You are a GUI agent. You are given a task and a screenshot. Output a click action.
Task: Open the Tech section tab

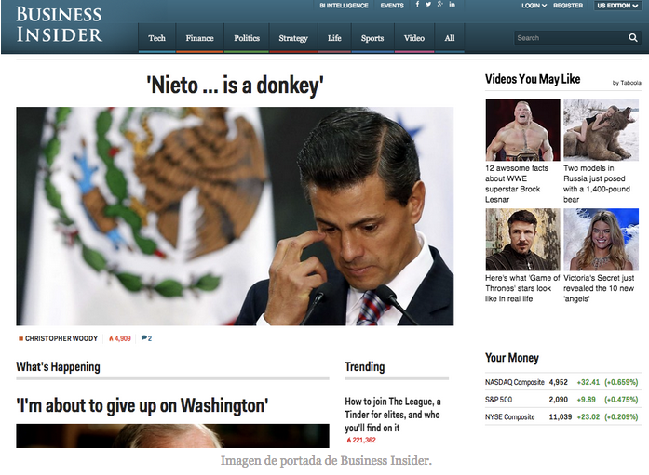click(156, 38)
